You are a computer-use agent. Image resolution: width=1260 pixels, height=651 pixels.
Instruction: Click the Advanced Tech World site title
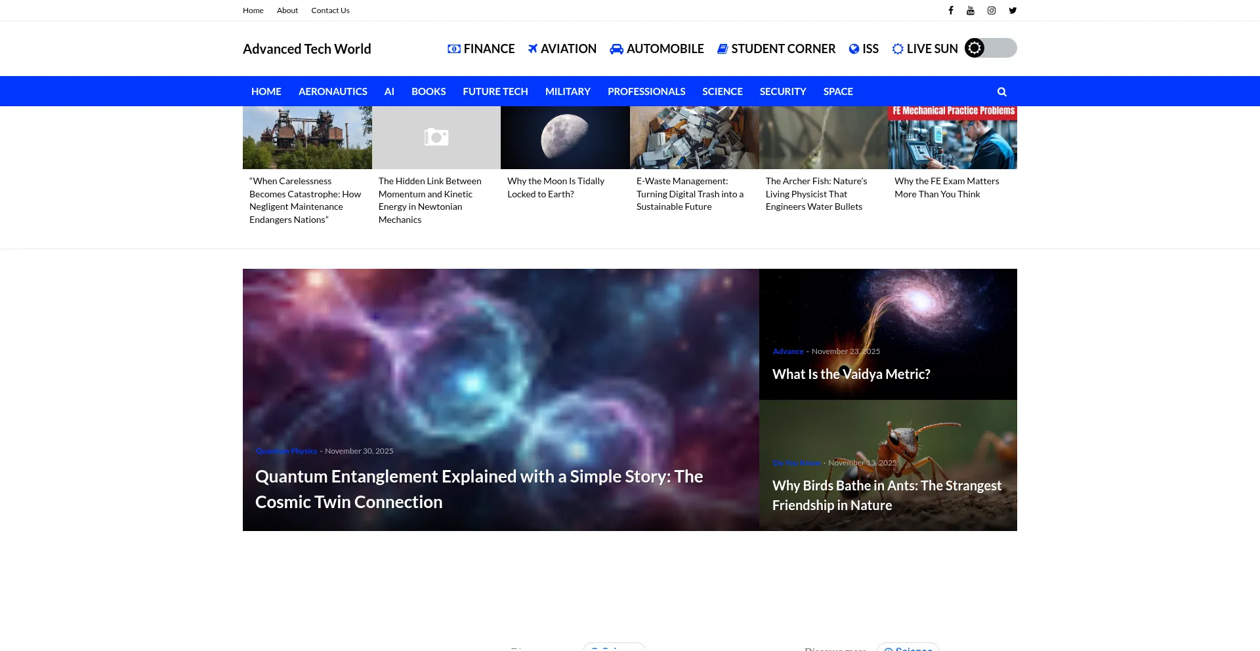click(x=306, y=49)
